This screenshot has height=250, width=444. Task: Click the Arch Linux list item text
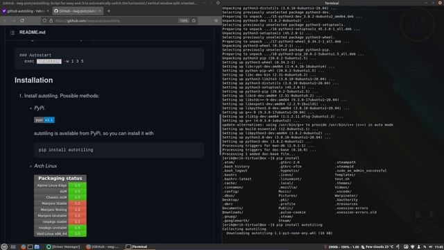45,166
